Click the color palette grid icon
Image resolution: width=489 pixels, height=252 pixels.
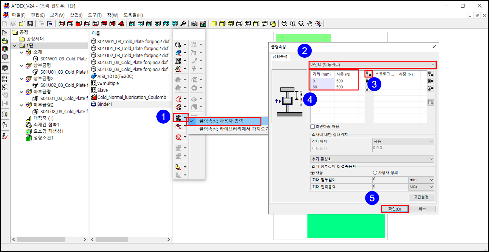(203, 24)
